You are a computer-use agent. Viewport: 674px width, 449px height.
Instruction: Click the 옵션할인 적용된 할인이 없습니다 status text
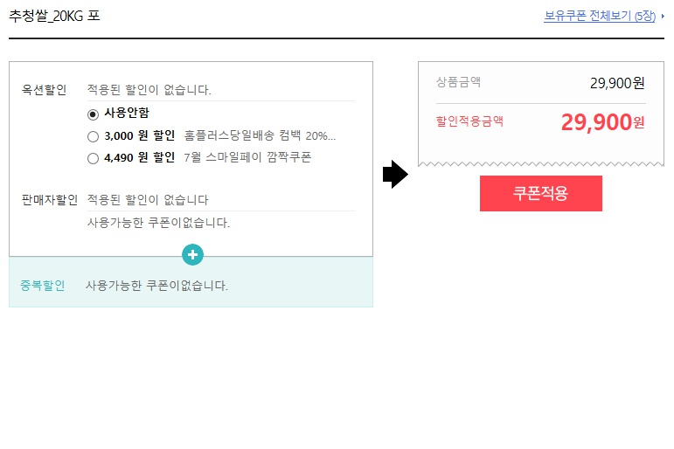click(x=149, y=90)
